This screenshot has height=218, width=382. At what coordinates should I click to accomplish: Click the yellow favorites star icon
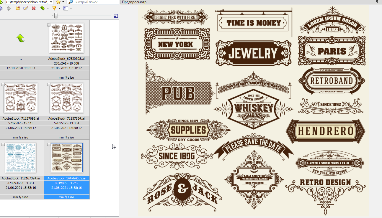(58, 2)
